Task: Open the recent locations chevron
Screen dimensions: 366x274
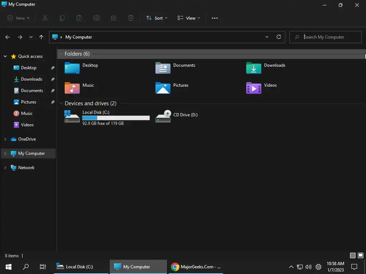Action: [31, 37]
